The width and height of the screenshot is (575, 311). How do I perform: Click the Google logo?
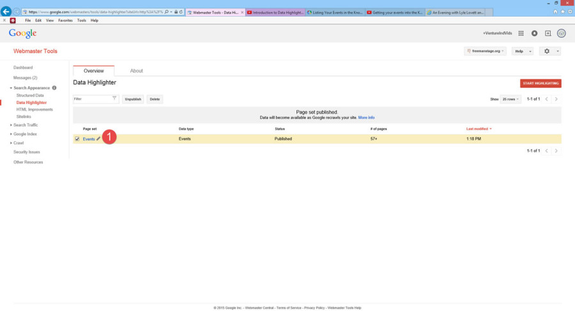coord(23,33)
